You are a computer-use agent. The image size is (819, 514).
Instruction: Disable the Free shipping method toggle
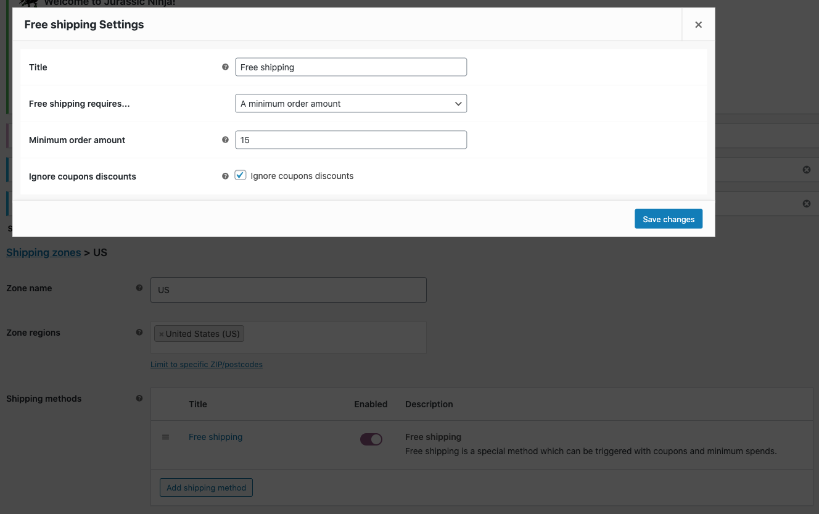pos(371,439)
